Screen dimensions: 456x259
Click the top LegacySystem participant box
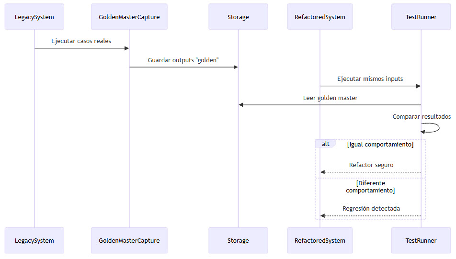34,17
